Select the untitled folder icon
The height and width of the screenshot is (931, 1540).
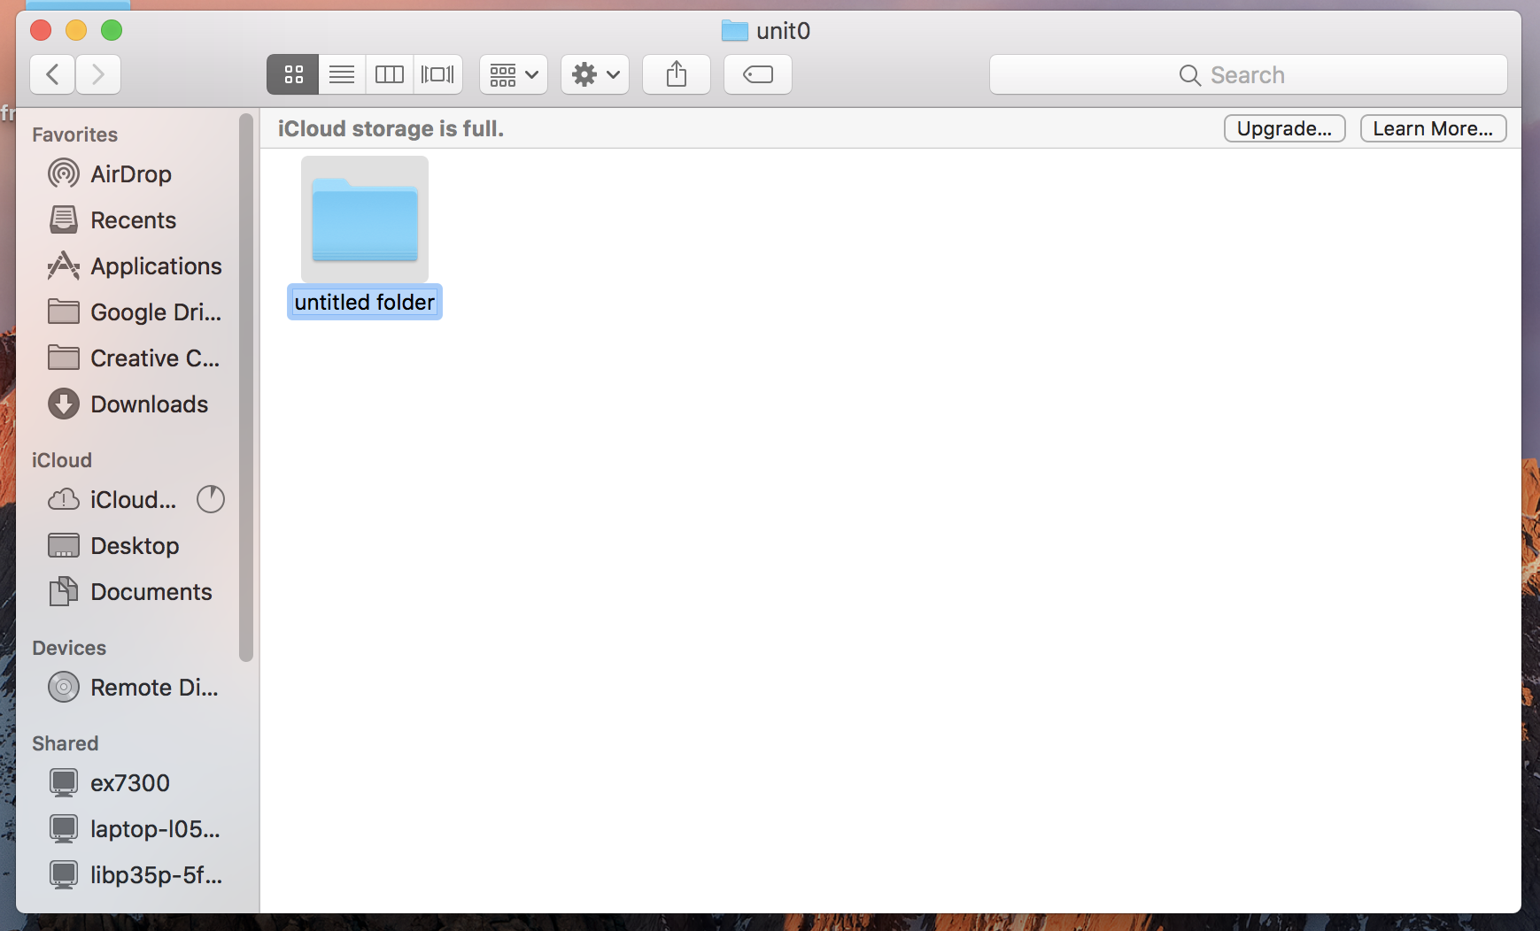(365, 219)
